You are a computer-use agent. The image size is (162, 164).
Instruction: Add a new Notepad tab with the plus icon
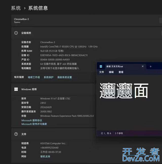(151, 66)
